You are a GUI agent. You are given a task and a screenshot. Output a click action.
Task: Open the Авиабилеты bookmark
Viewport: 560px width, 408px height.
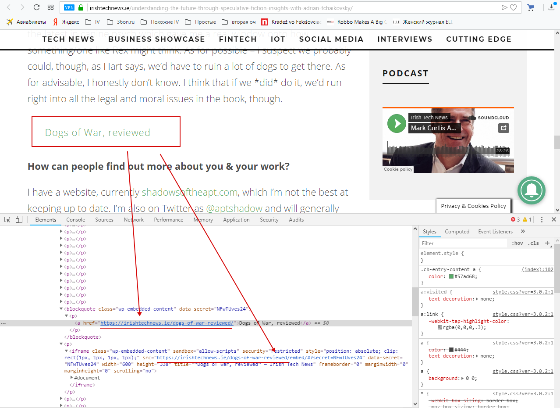click(x=26, y=21)
